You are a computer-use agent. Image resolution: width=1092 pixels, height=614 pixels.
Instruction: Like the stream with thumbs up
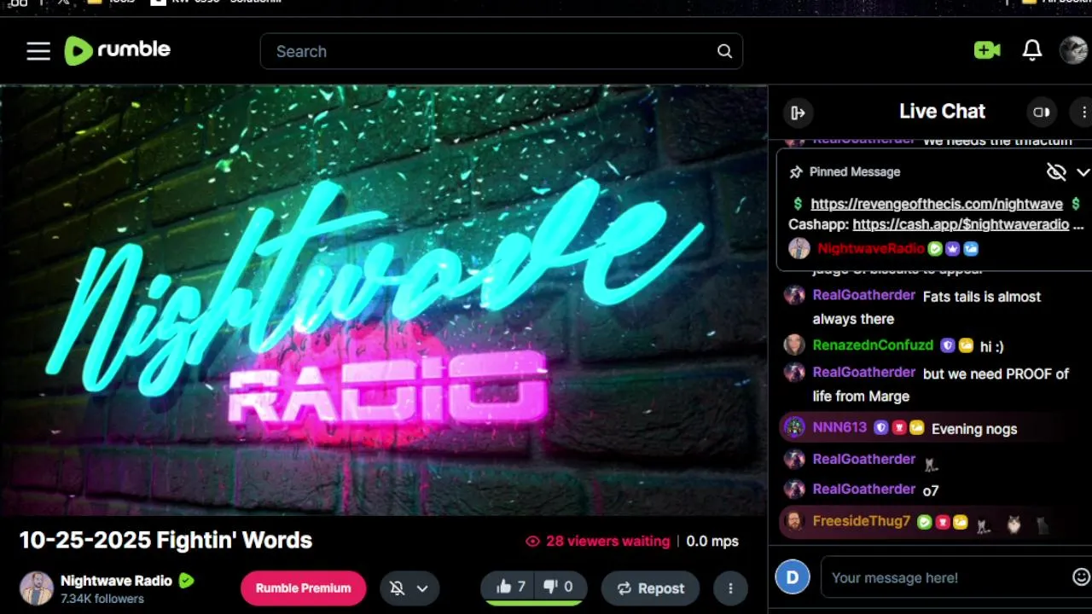coord(509,587)
